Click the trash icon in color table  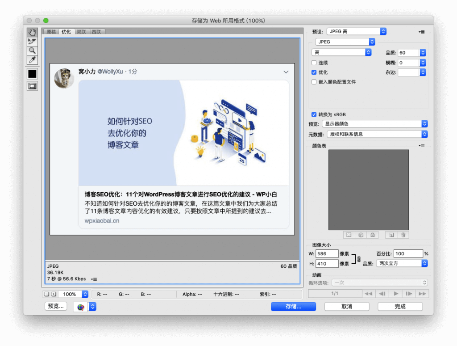point(403,235)
